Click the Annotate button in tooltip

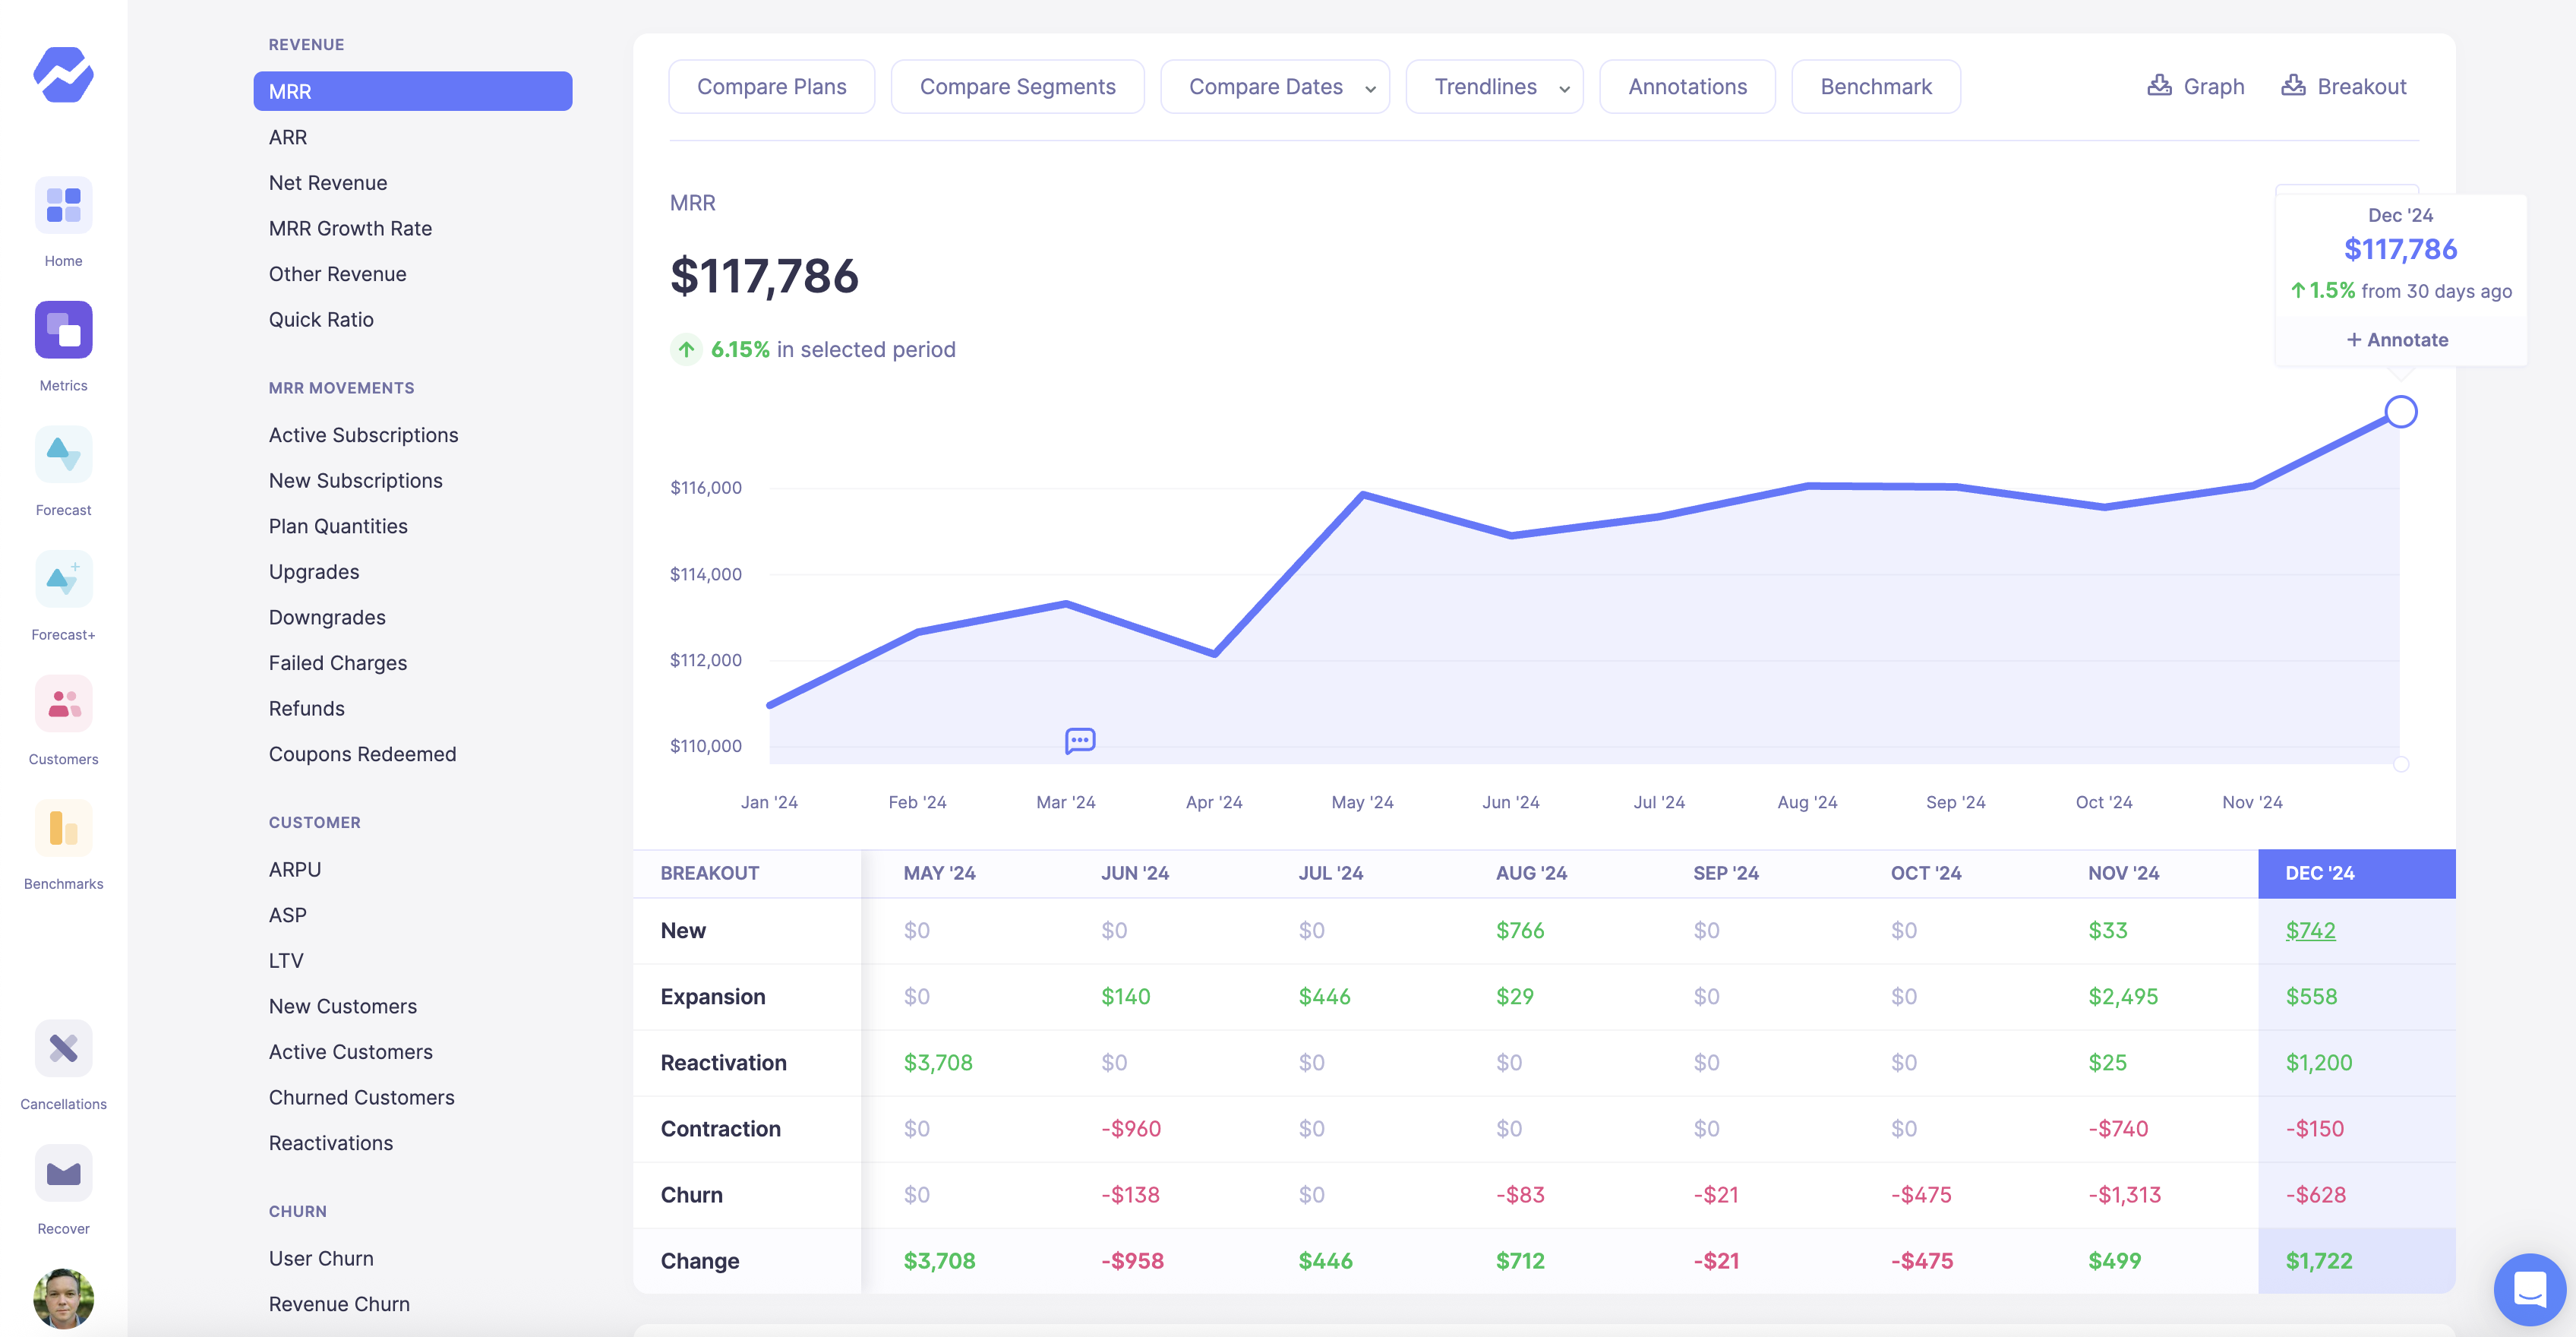2398,340
